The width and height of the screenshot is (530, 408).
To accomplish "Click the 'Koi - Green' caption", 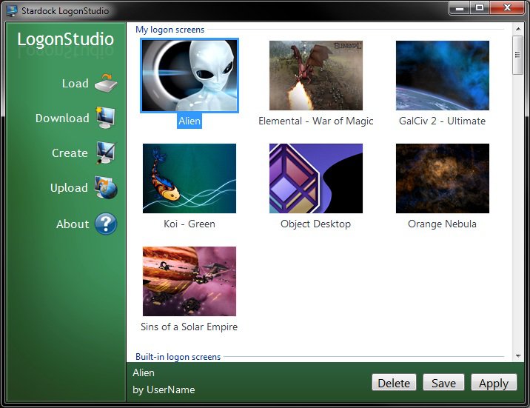I will pyautogui.click(x=189, y=224).
